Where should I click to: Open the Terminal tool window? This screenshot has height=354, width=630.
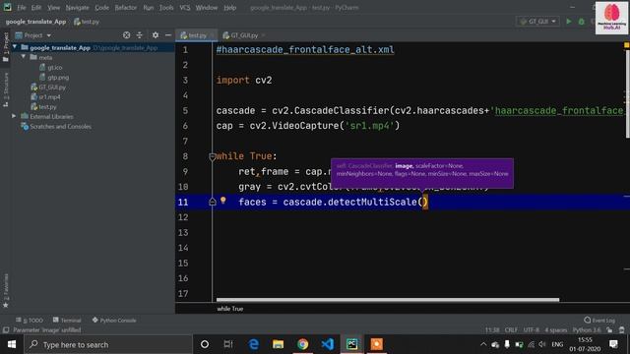[67, 320]
